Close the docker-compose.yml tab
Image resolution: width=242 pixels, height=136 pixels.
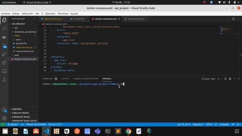click(119, 19)
